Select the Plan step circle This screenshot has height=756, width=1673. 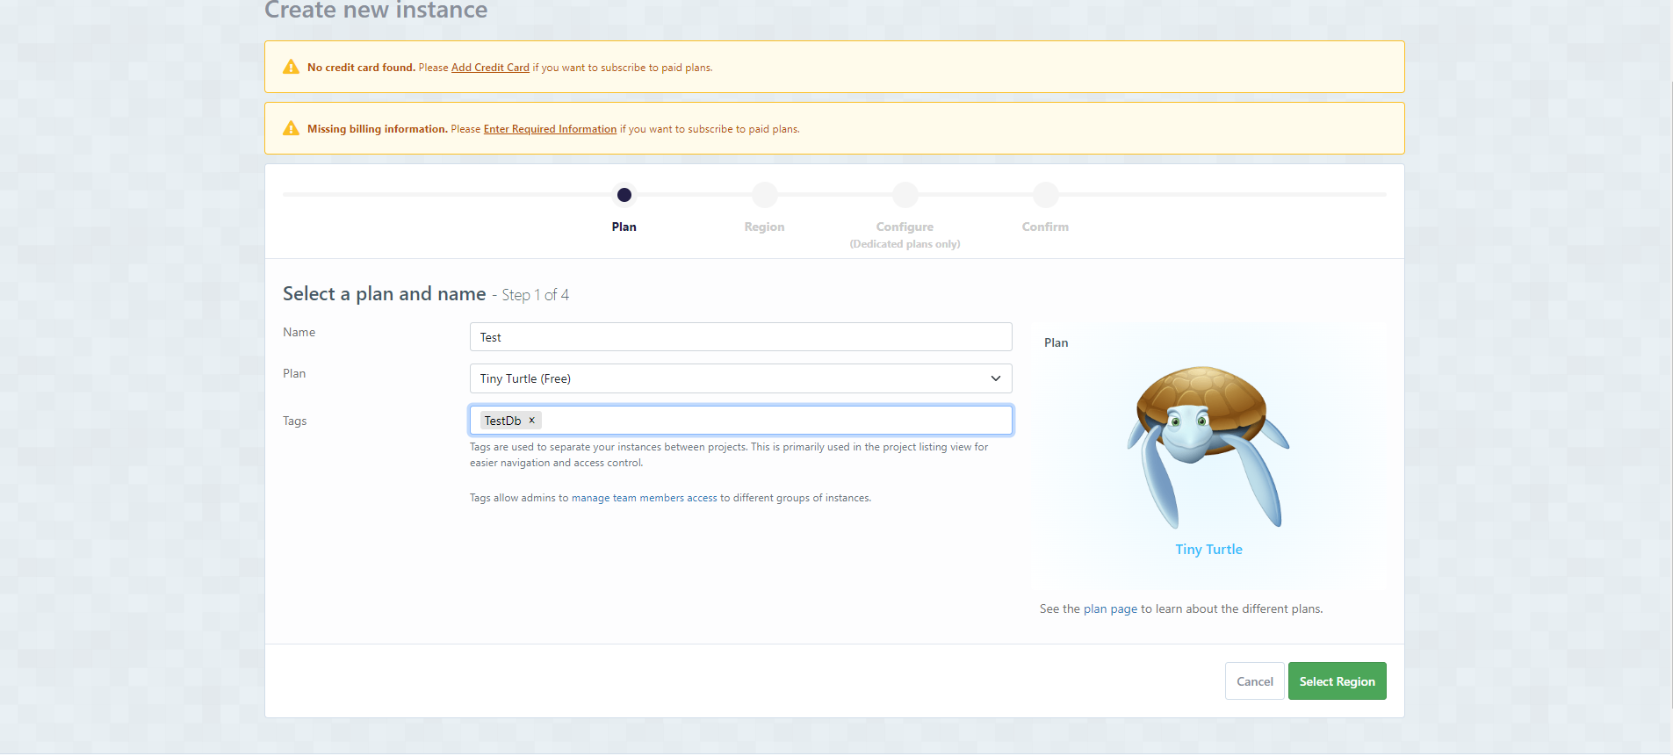pyautogui.click(x=624, y=195)
